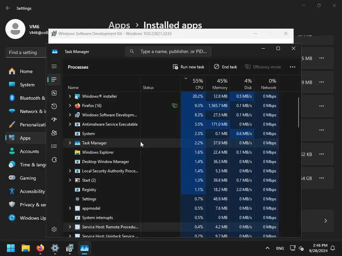Click the Task Manager search input field
Screen dimensions: 342x256
pyautogui.click(x=168, y=51)
